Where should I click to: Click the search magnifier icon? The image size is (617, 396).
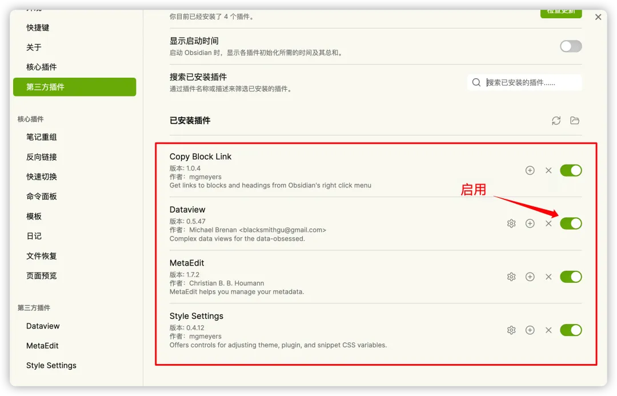click(x=476, y=82)
